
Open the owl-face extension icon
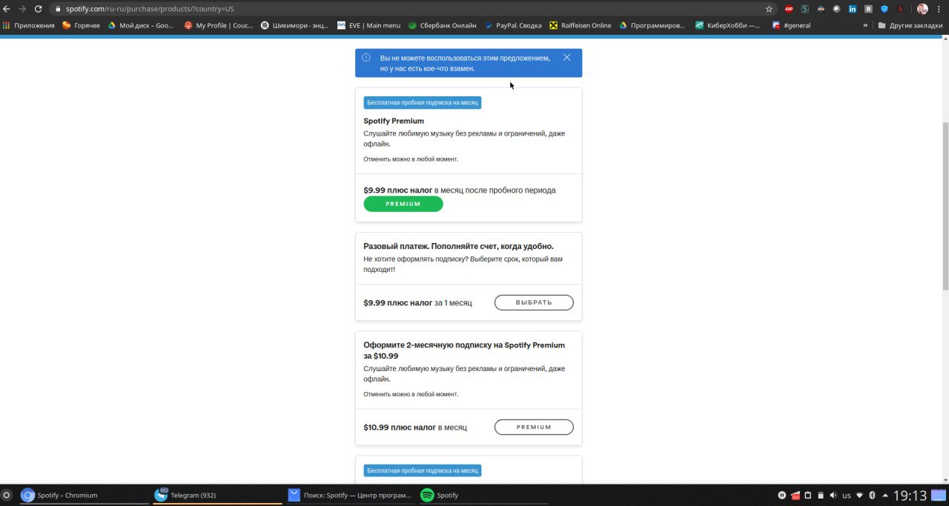(821, 9)
